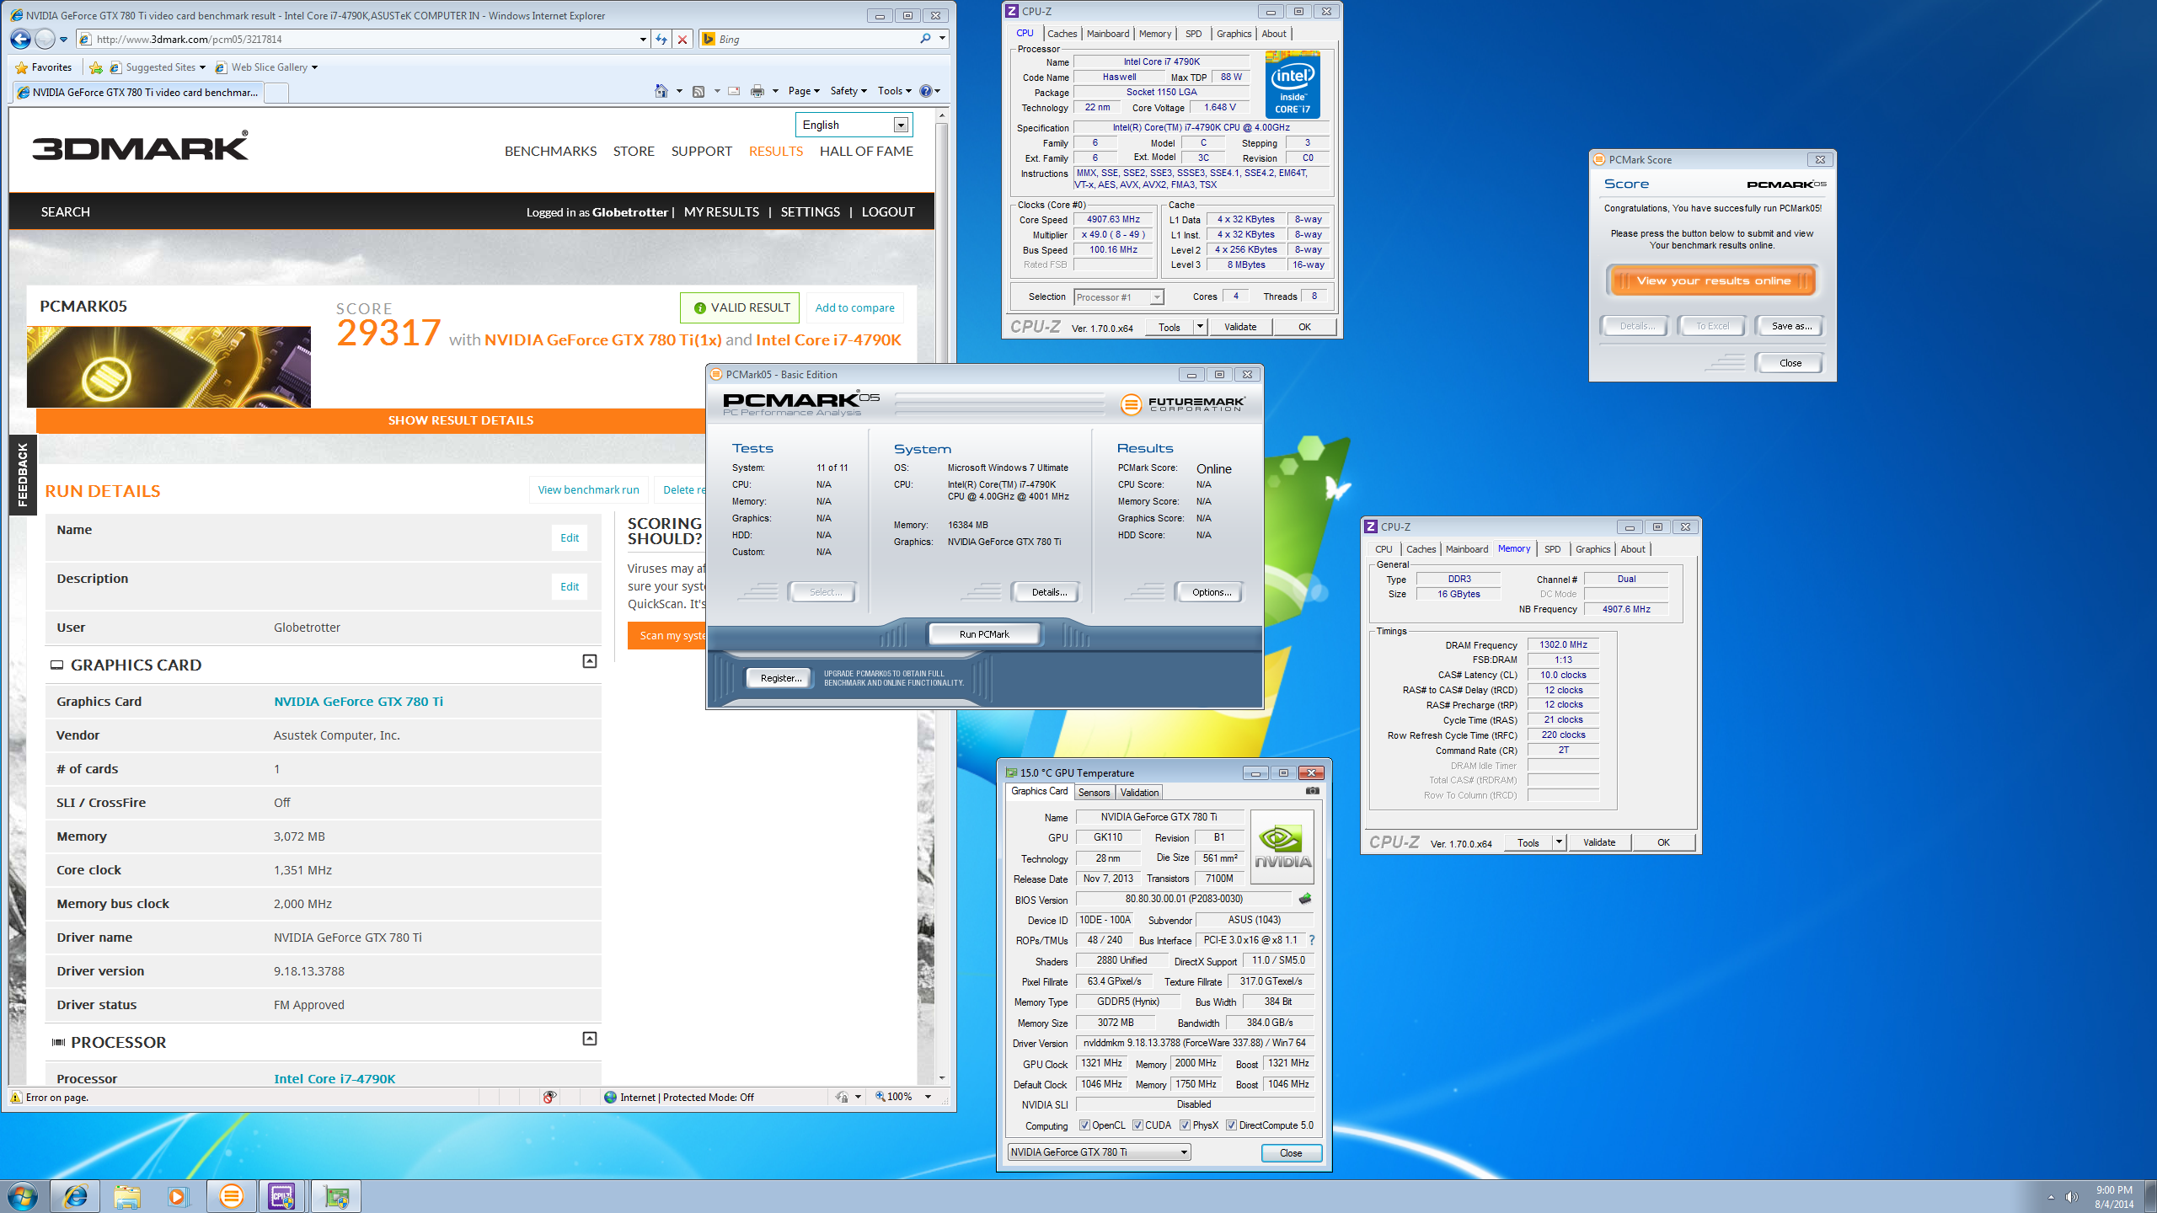Toggle the CUDA checkbox in GPU-Z
This screenshot has width=2157, height=1213.
[1137, 1125]
